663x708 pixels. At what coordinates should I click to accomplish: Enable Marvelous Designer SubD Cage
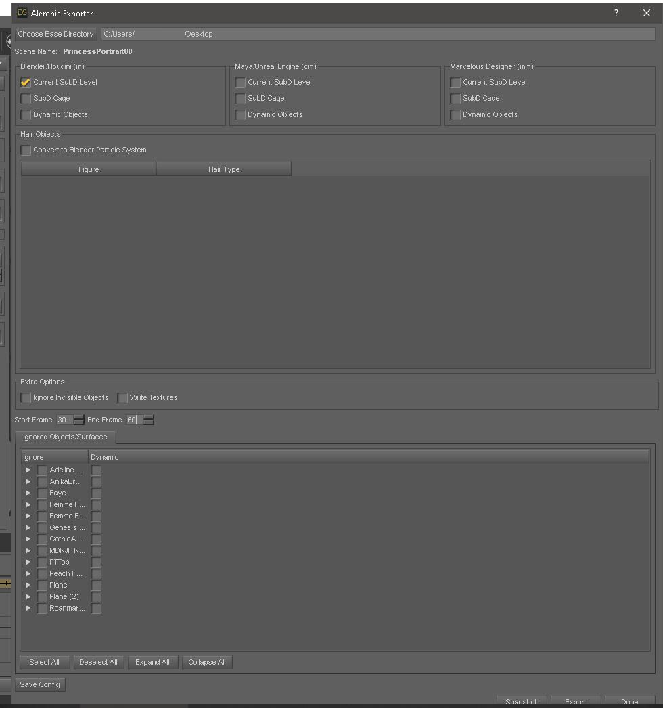tap(455, 98)
